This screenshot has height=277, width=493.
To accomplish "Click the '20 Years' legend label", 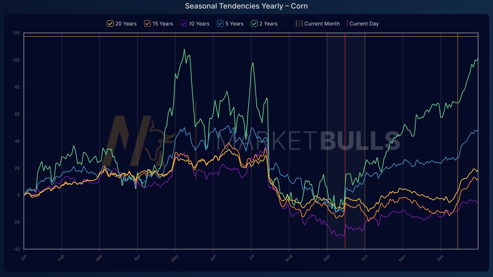I will click(126, 24).
